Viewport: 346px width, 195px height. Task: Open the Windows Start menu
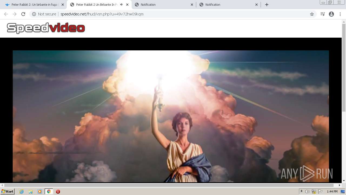8,191
